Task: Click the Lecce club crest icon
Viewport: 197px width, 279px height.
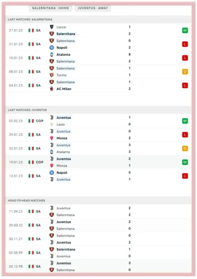Action: tap(52, 27)
